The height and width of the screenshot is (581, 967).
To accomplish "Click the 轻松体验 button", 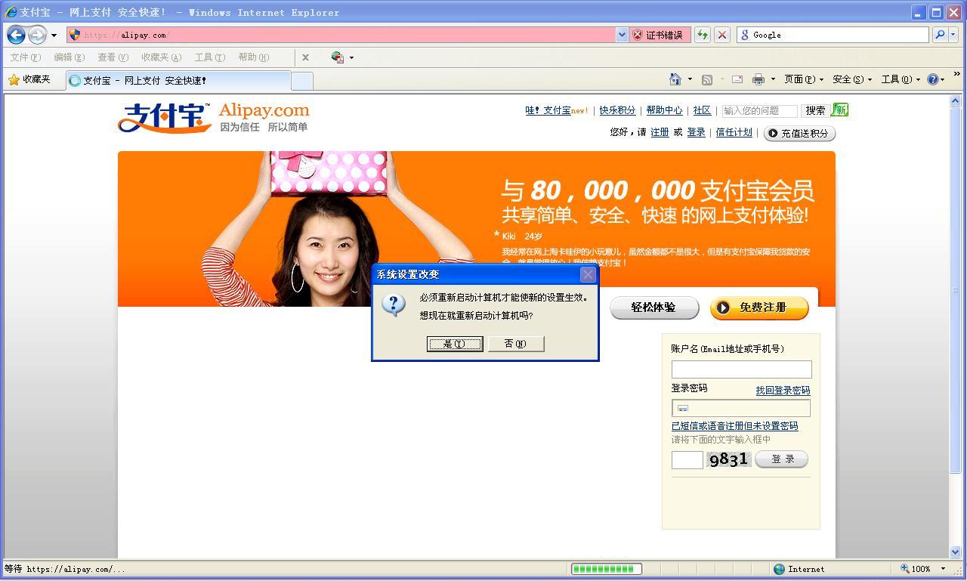I will coord(653,307).
